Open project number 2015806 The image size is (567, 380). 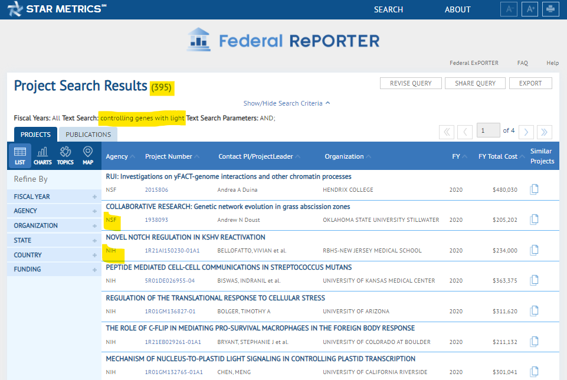[156, 189]
